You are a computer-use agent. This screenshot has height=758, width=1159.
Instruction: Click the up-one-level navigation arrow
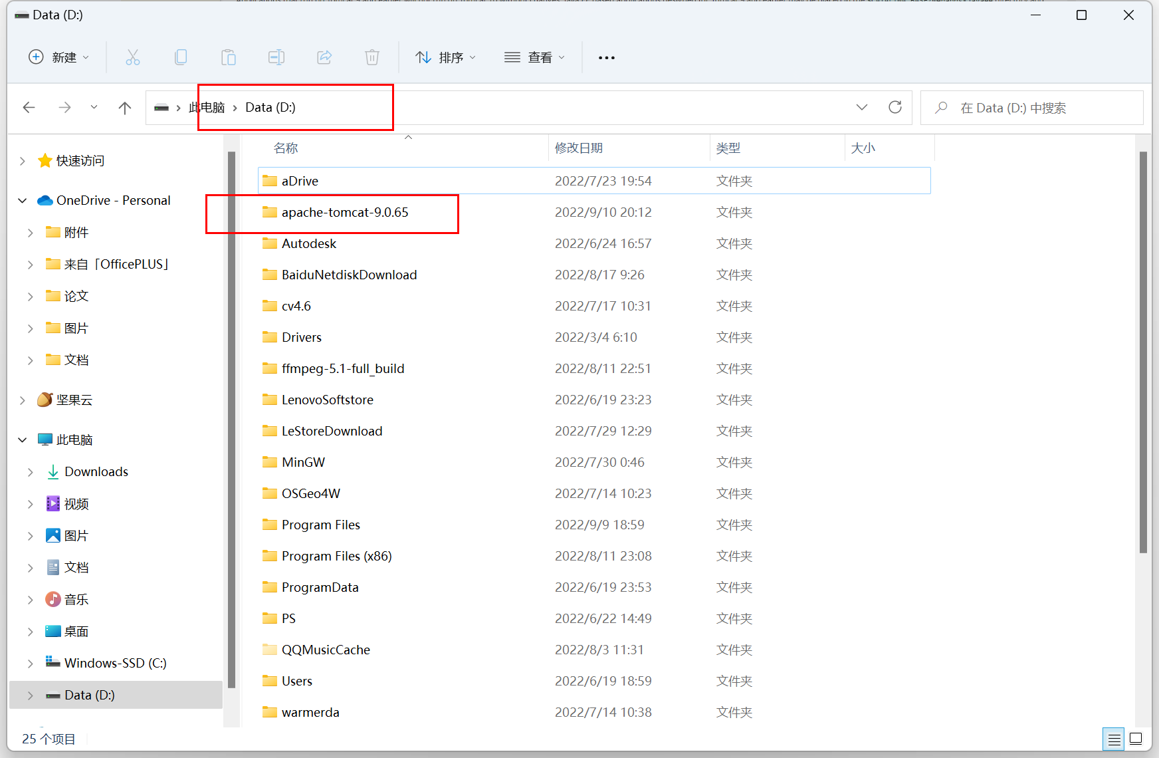125,107
